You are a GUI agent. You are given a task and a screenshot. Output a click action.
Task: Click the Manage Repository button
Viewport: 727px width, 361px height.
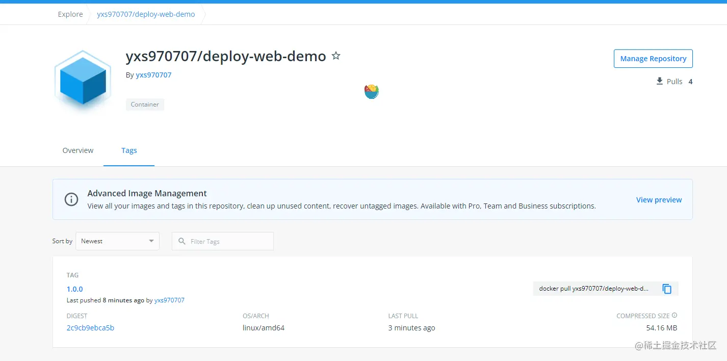coord(653,59)
